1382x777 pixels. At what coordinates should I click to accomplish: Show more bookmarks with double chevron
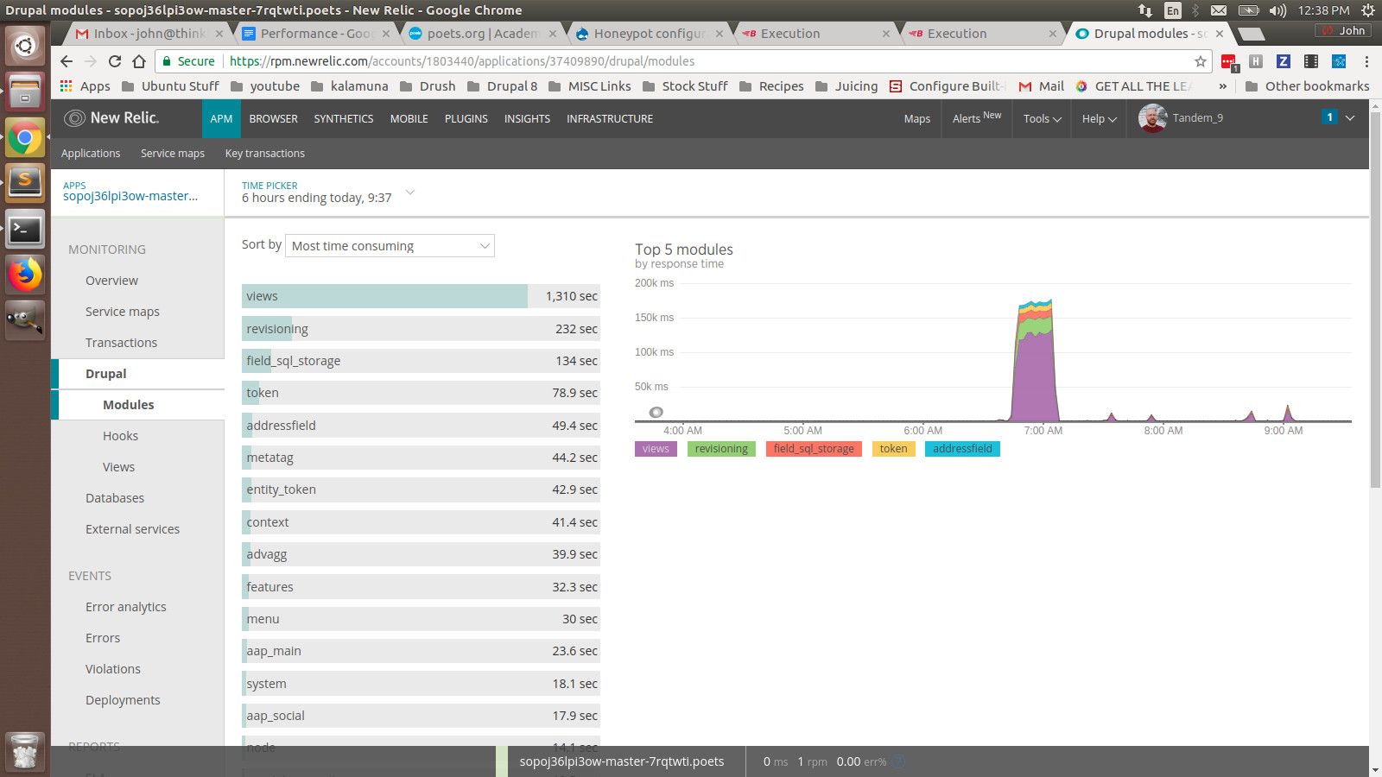click(1222, 86)
